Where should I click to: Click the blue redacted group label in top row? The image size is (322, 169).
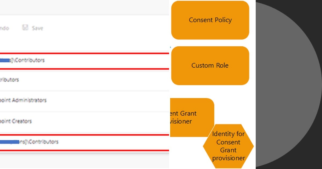click(x=5, y=60)
